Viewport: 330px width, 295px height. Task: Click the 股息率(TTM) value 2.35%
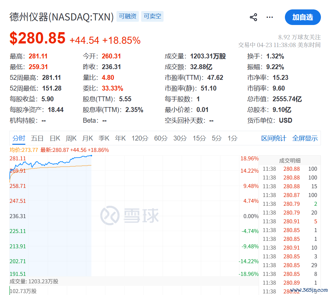[x=134, y=110]
